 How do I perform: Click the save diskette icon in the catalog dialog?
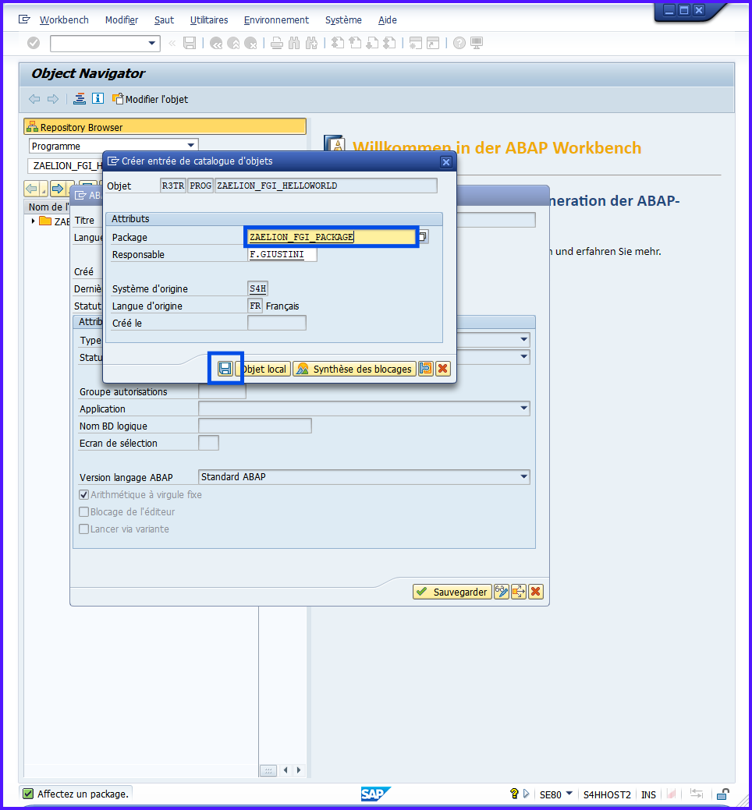coord(225,369)
